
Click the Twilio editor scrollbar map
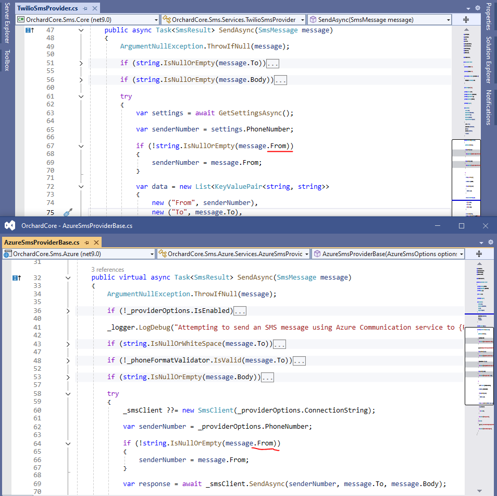tap(466, 124)
